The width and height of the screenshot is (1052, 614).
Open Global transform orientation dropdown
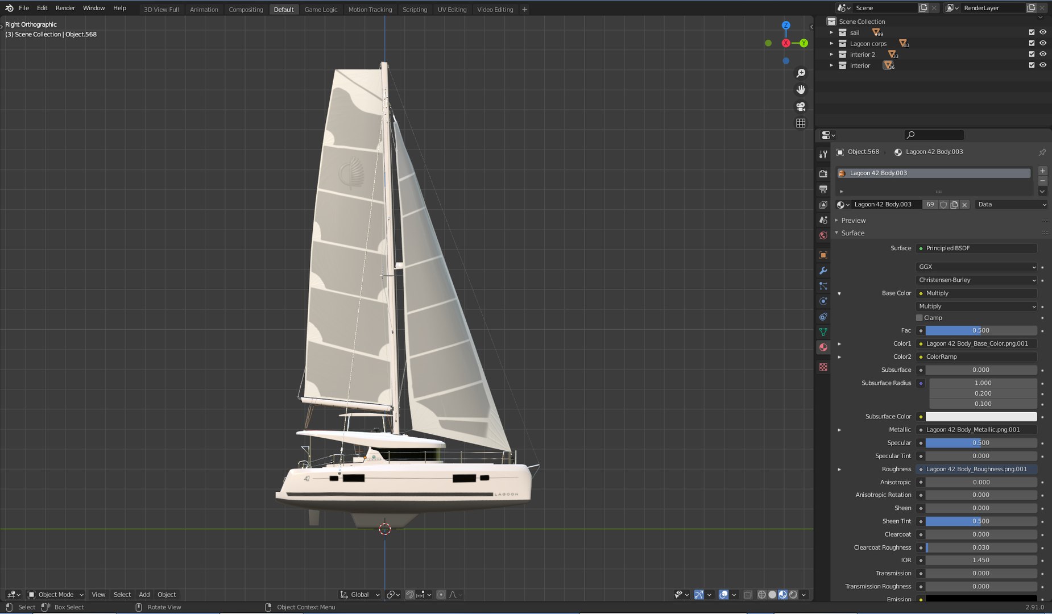click(360, 595)
